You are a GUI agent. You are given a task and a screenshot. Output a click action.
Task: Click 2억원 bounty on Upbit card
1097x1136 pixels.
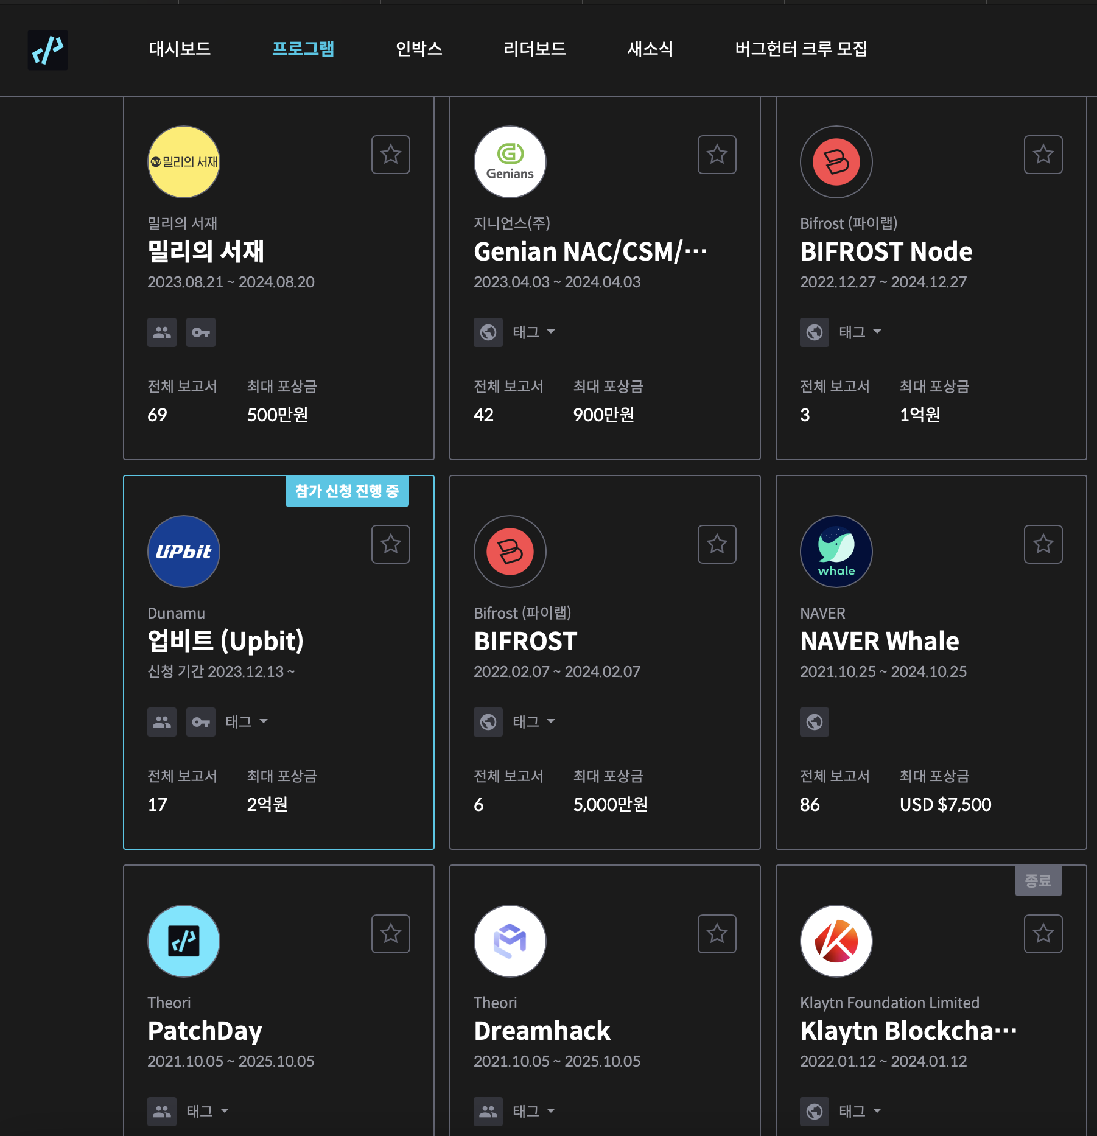(x=267, y=804)
